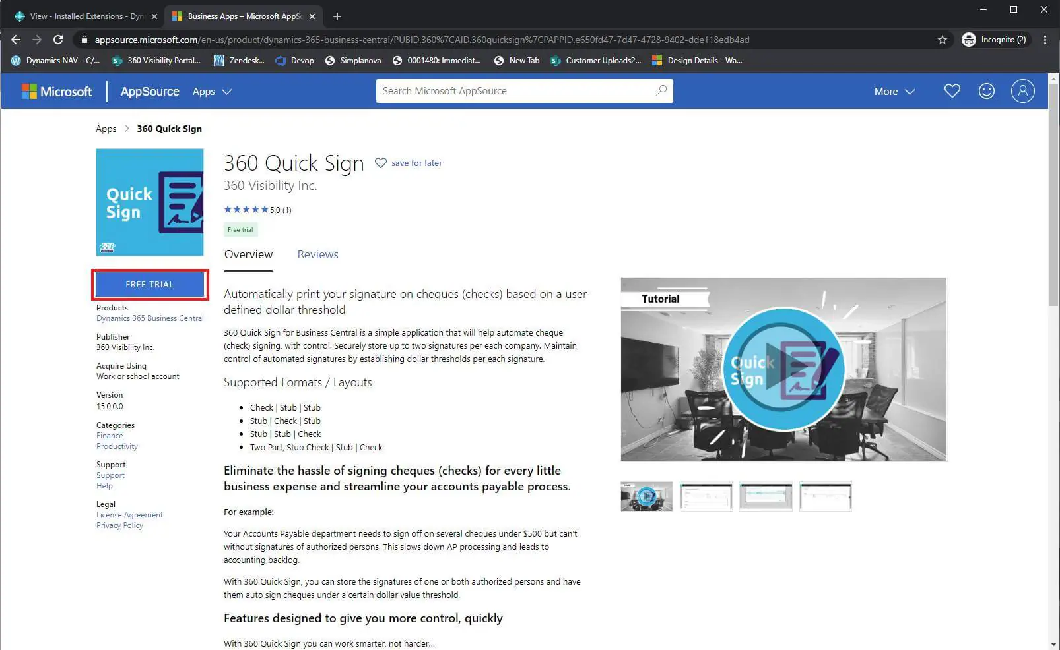Click the save for later heart icon

click(x=381, y=163)
